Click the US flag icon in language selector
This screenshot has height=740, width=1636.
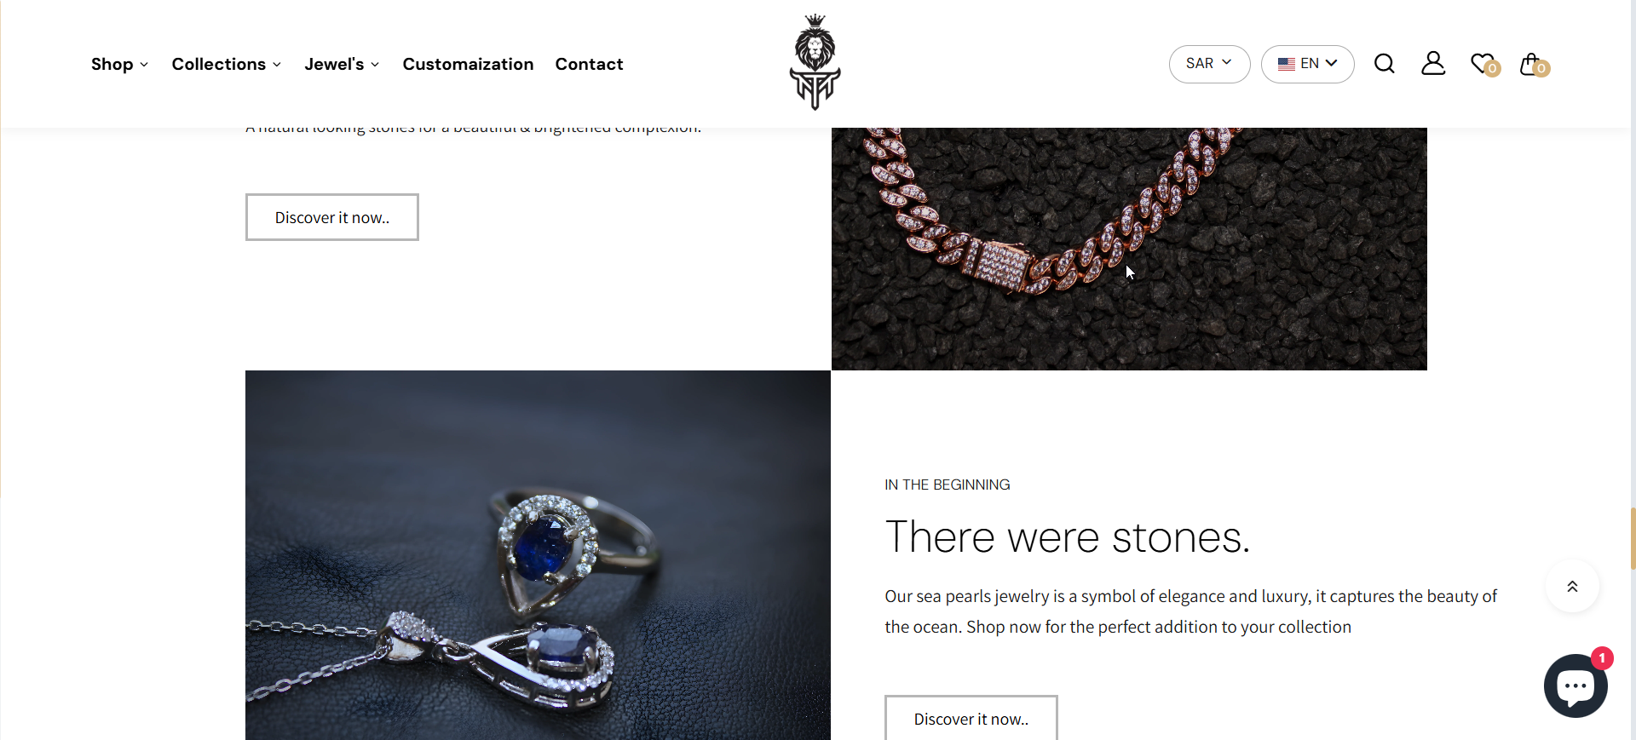[x=1287, y=64]
